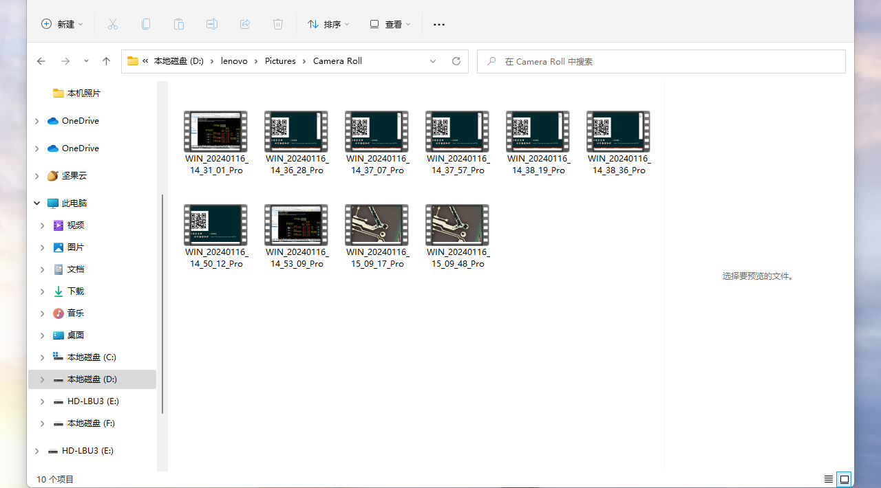
Task: Click 本地磁盘 (D:) breadcrumb in address bar
Action: click(179, 61)
